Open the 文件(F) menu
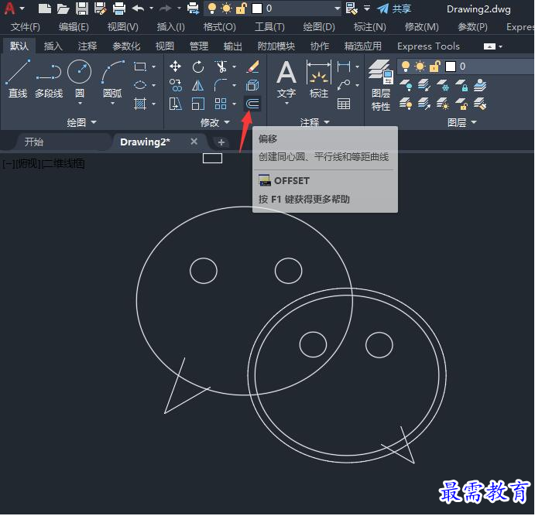 [25, 26]
